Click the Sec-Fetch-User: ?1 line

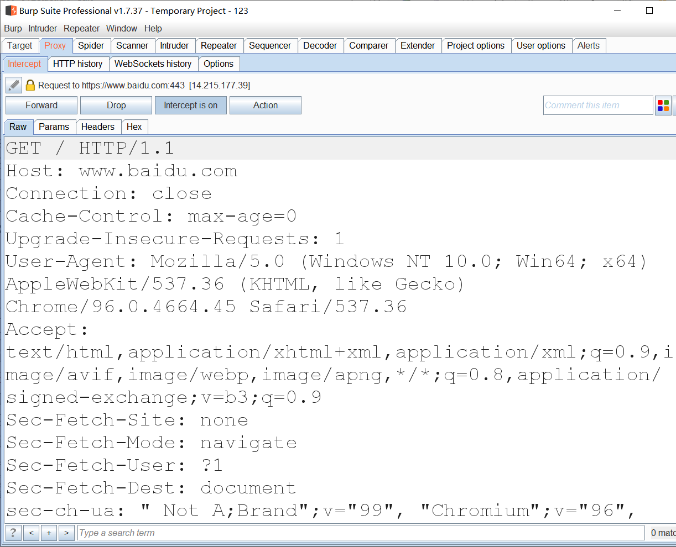(115, 465)
